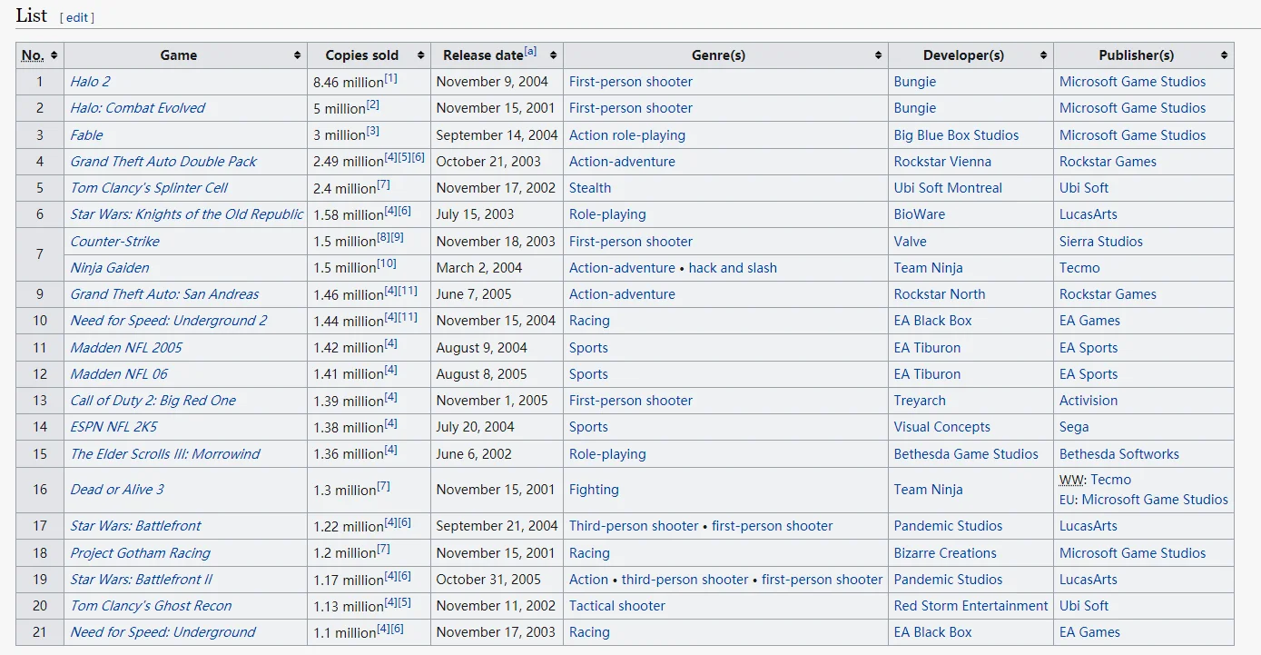This screenshot has height=655, width=1261.
Task: Select the November 9, 2004 release date cell
Action: coord(497,82)
